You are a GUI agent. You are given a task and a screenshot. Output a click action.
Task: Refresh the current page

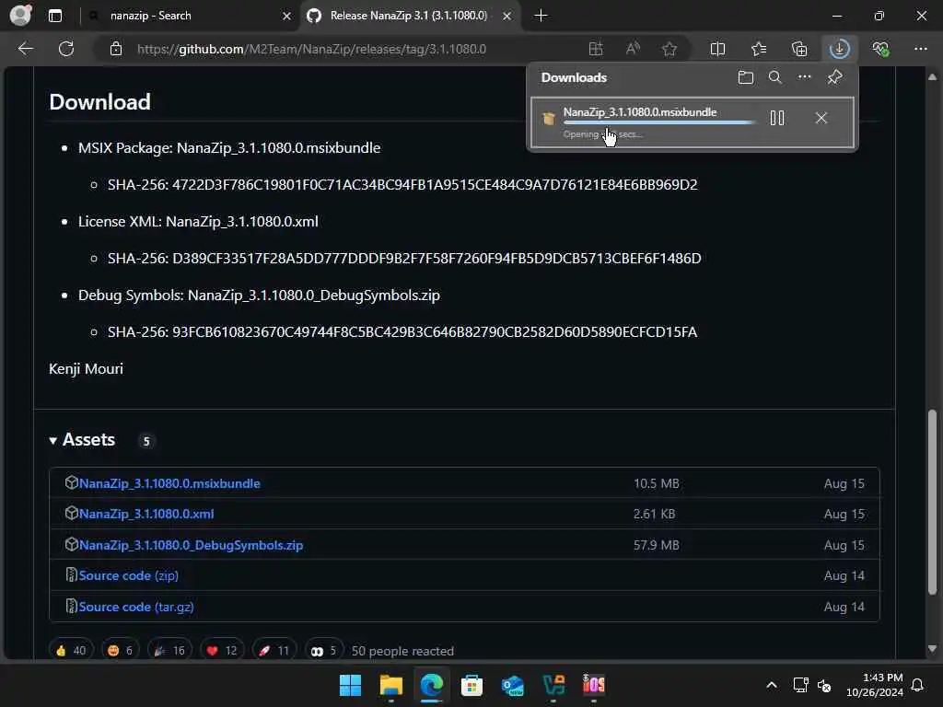click(x=66, y=49)
